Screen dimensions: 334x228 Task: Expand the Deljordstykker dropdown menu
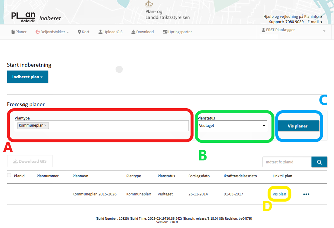[x=52, y=32]
